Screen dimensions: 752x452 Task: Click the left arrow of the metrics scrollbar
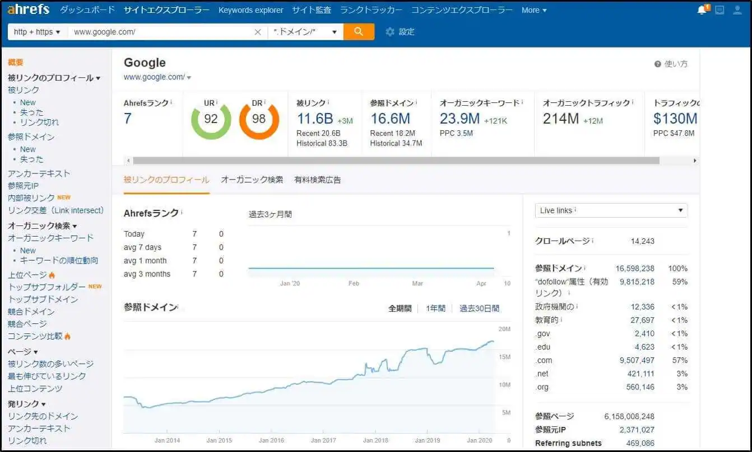(128, 161)
